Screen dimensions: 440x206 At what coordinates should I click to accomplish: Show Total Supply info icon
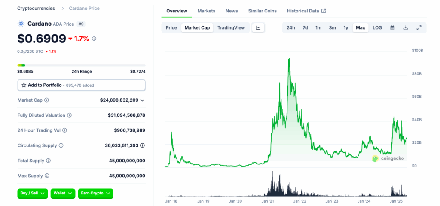coord(48,161)
